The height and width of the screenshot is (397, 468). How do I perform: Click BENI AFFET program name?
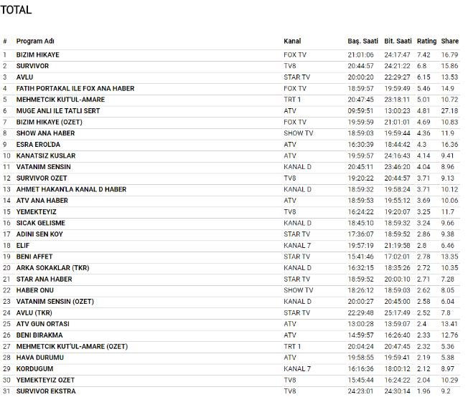click(x=34, y=257)
